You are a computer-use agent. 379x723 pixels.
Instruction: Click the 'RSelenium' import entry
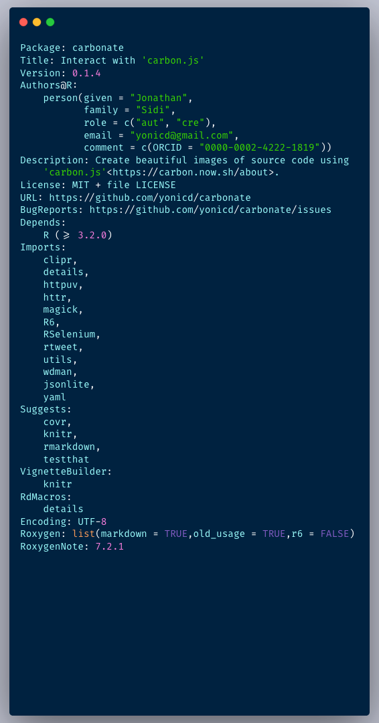coord(69,334)
